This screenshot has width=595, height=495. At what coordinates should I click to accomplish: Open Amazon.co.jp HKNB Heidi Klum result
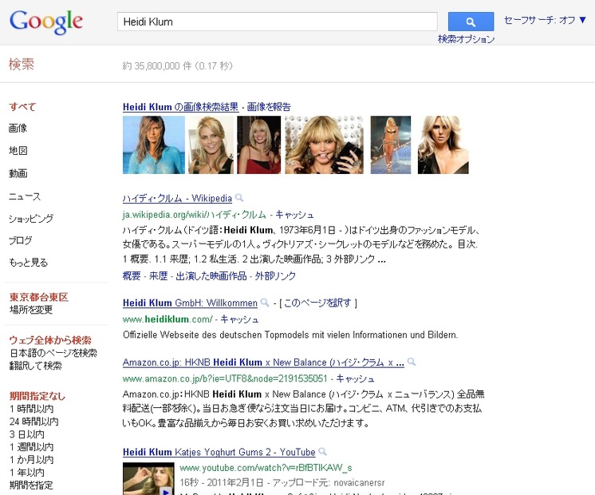pyautogui.click(x=263, y=362)
